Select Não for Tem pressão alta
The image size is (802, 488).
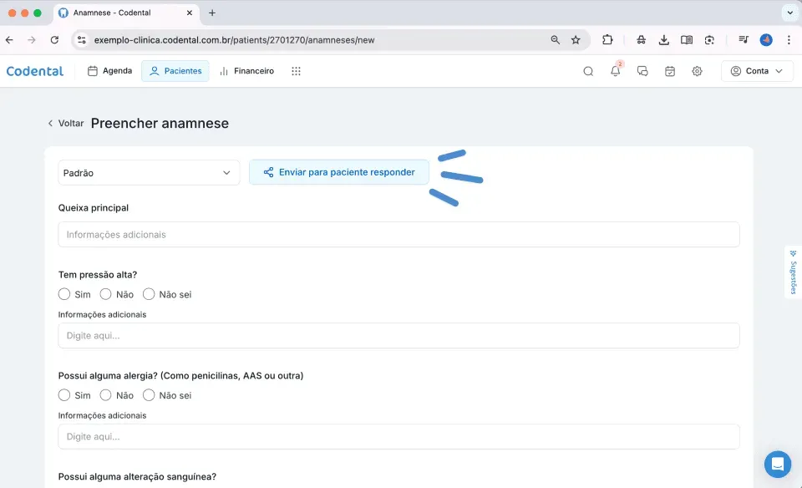point(105,294)
